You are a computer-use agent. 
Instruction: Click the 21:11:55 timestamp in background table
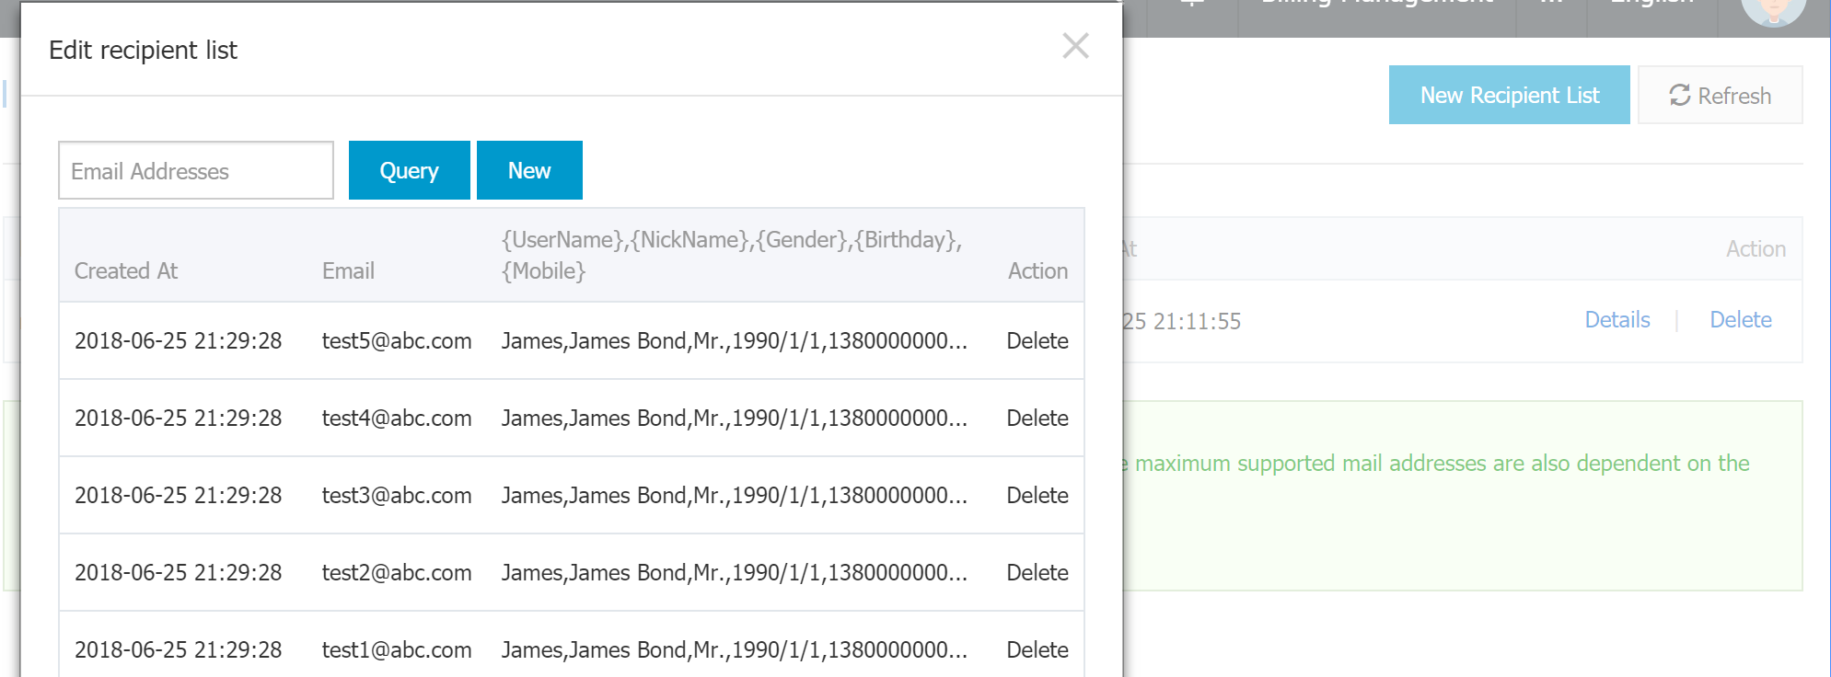(1182, 322)
